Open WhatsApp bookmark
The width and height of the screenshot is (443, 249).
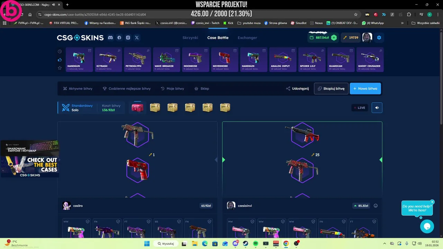click(373, 23)
